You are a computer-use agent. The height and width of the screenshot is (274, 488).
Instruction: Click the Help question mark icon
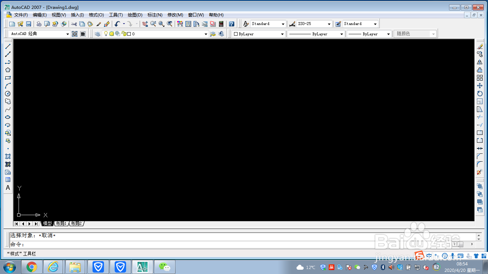[232, 24]
